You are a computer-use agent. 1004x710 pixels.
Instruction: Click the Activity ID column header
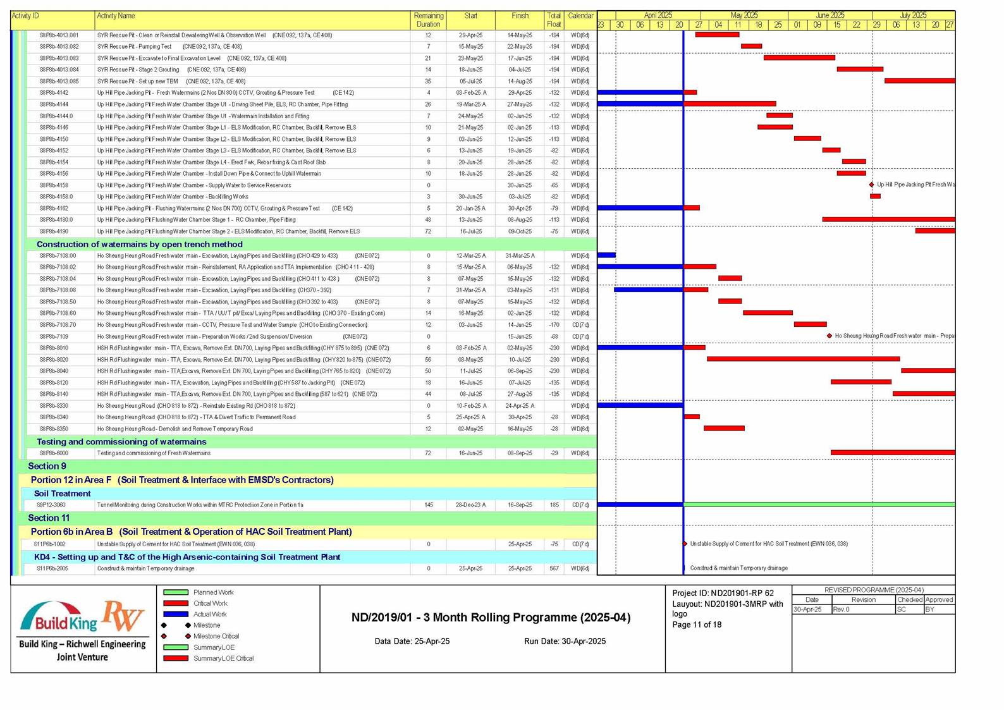pyautogui.click(x=52, y=20)
